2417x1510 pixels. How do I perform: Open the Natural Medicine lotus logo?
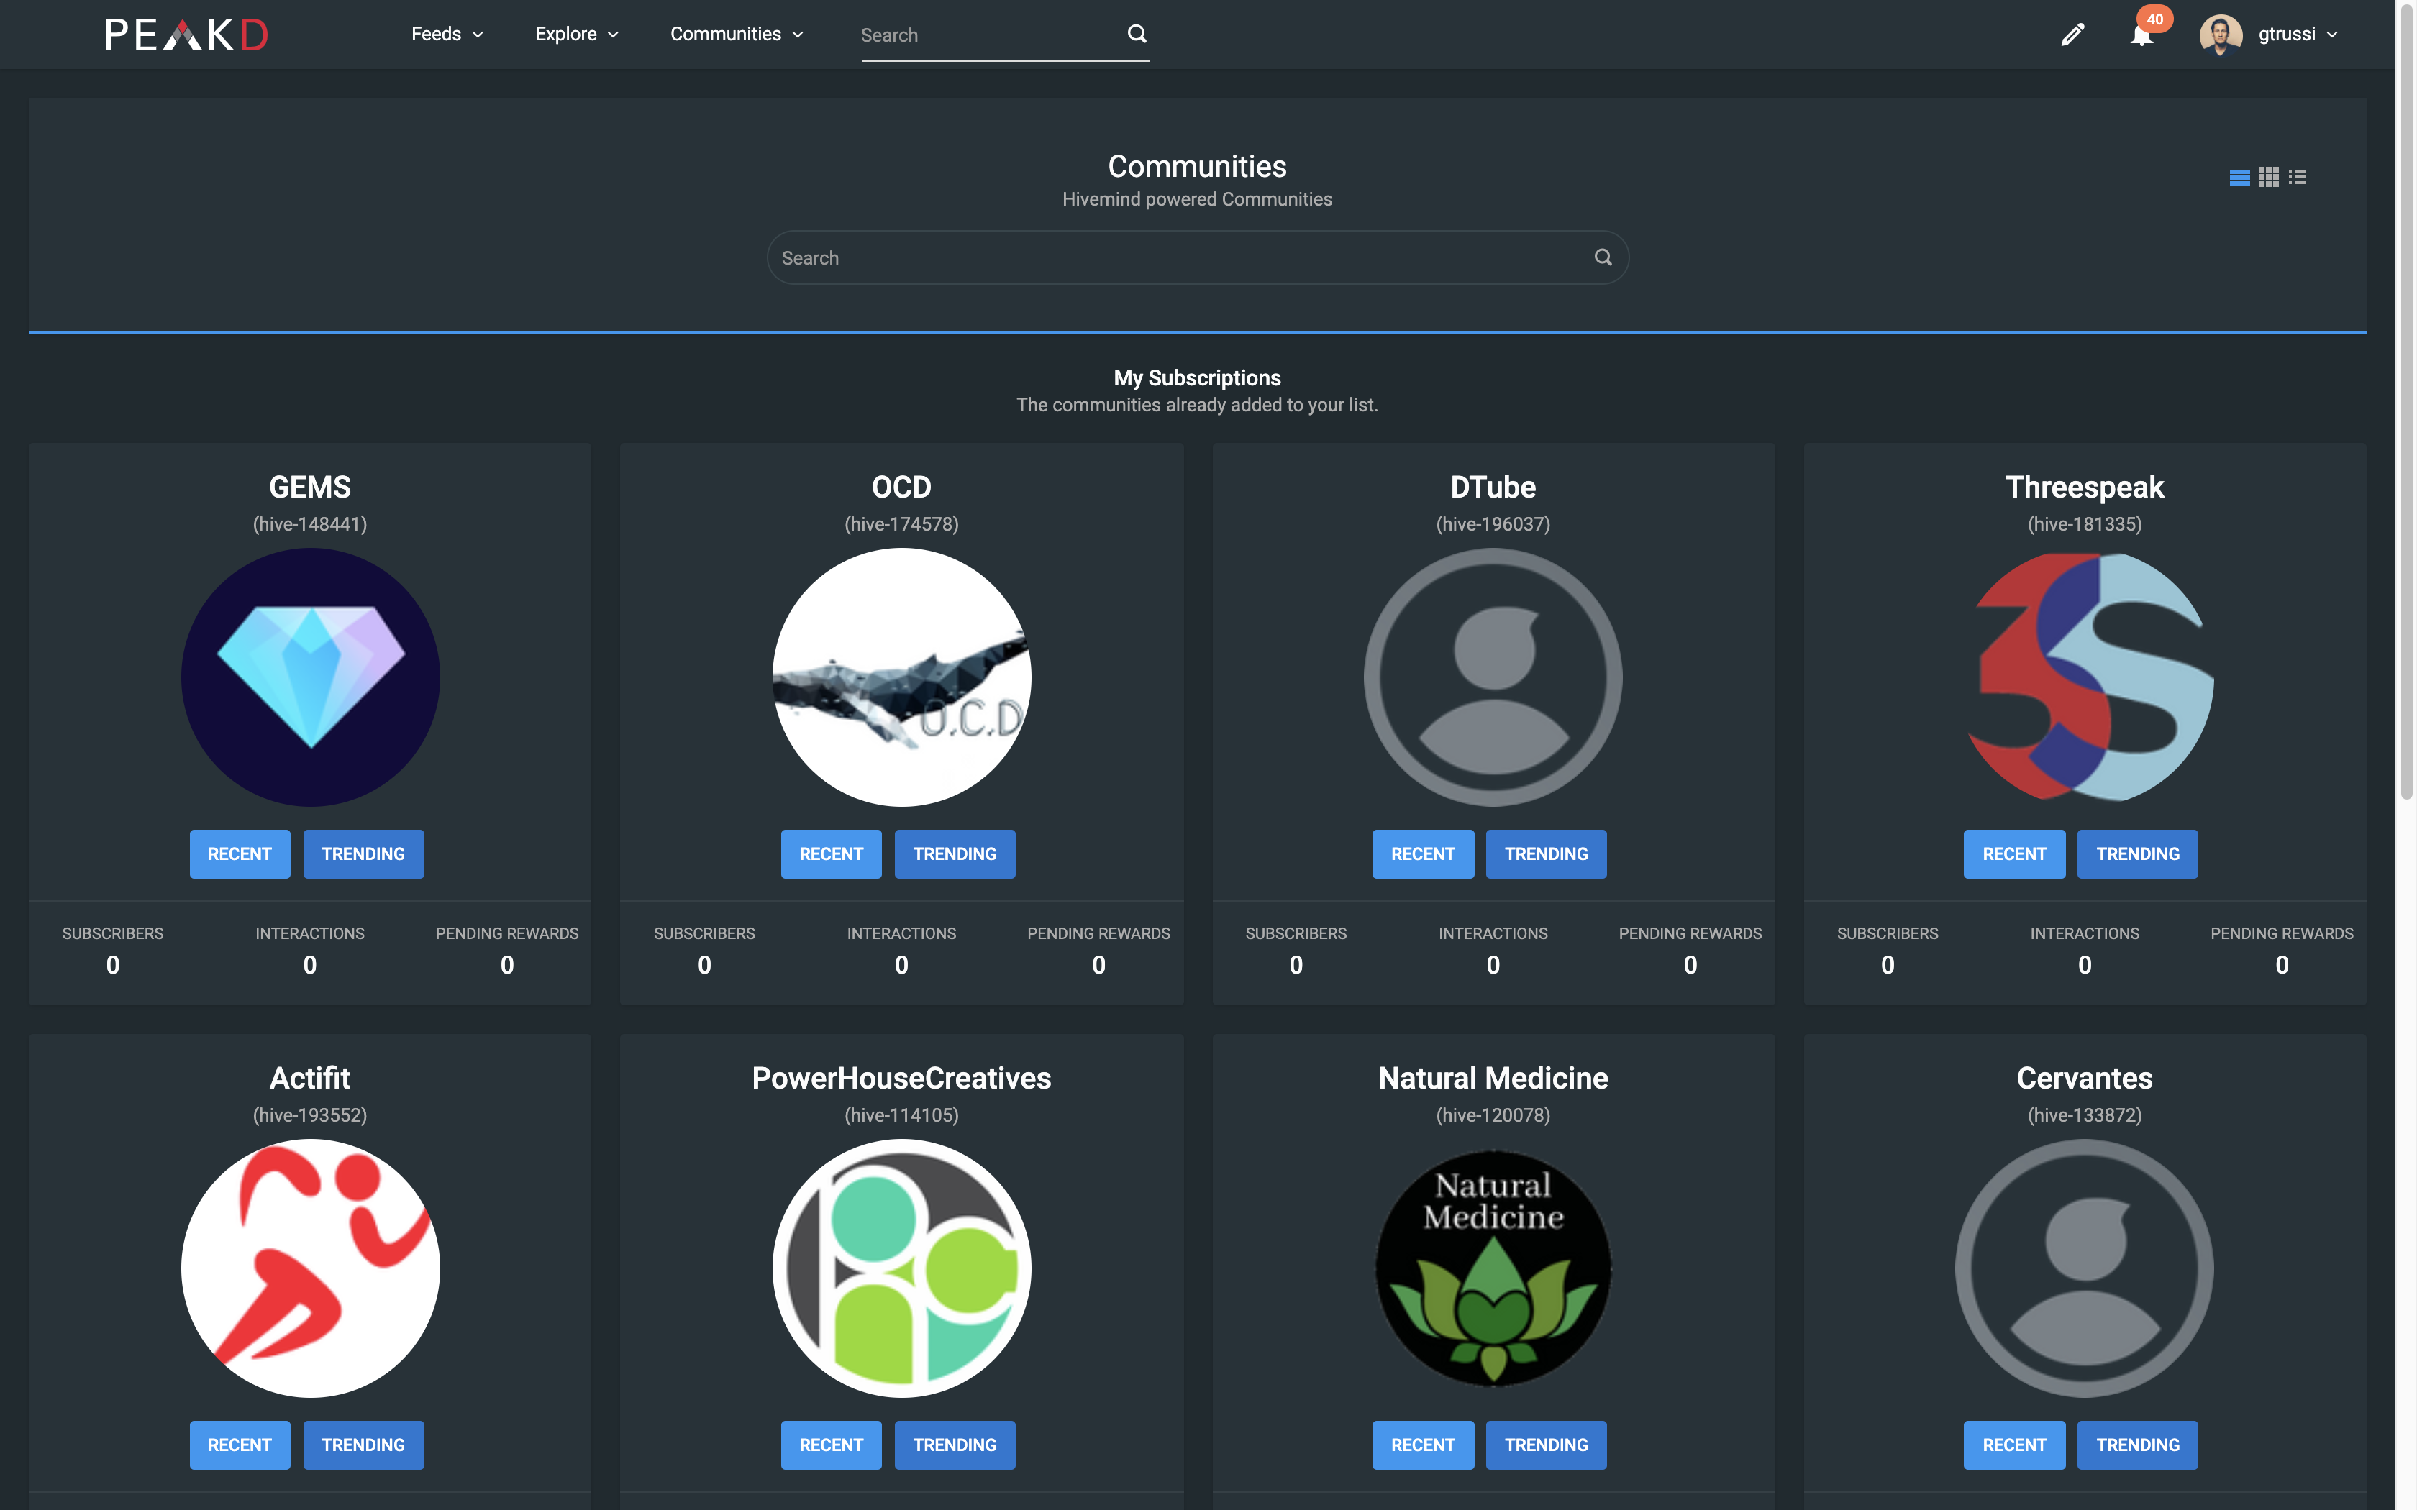click(x=1493, y=1268)
